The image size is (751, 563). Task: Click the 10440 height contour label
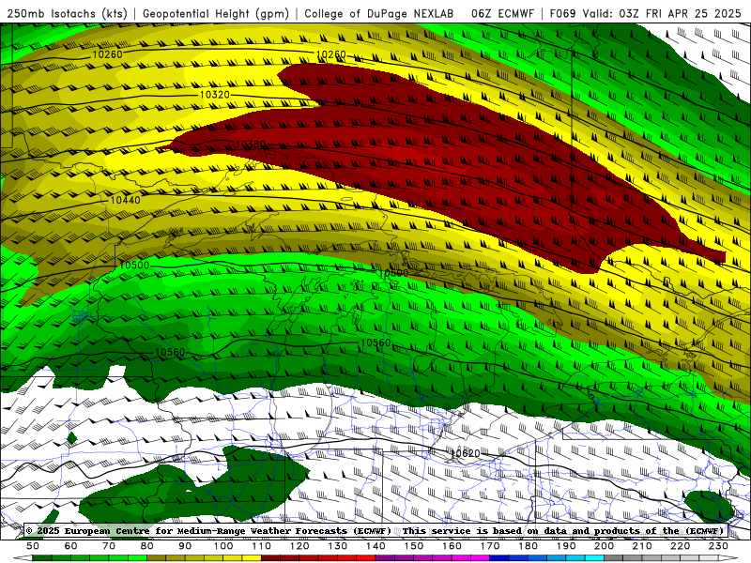(x=126, y=200)
